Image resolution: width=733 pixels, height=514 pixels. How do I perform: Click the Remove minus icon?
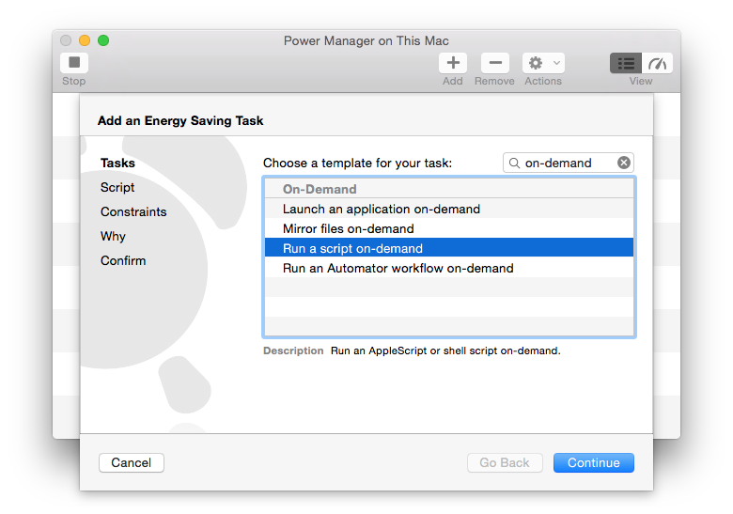pos(495,63)
